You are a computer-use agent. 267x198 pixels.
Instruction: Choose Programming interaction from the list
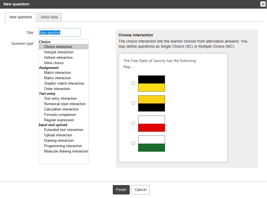(63, 146)
